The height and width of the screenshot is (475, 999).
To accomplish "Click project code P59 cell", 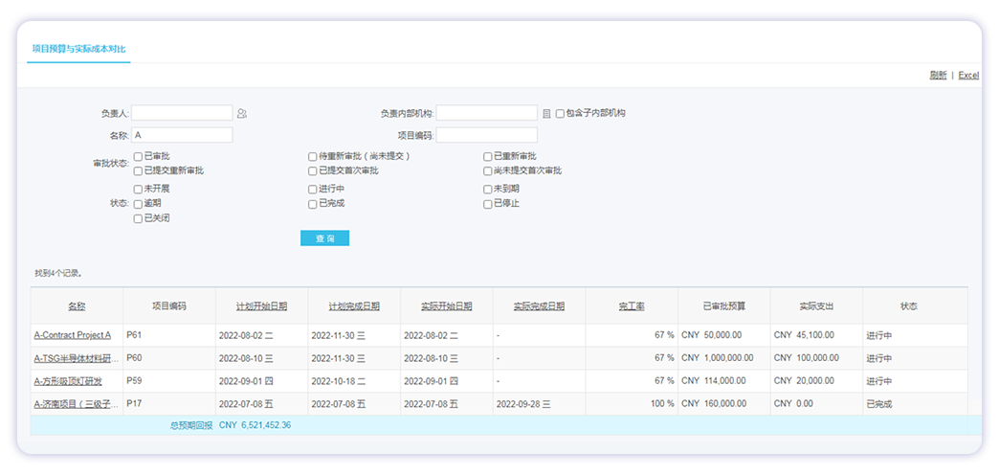I will (168, 381).
